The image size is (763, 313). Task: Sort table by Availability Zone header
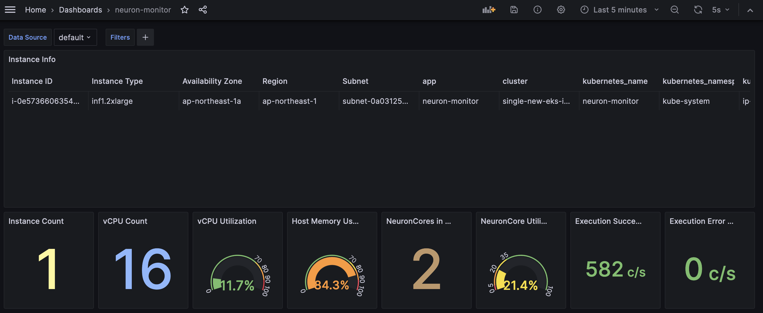[x=212, y=81]
